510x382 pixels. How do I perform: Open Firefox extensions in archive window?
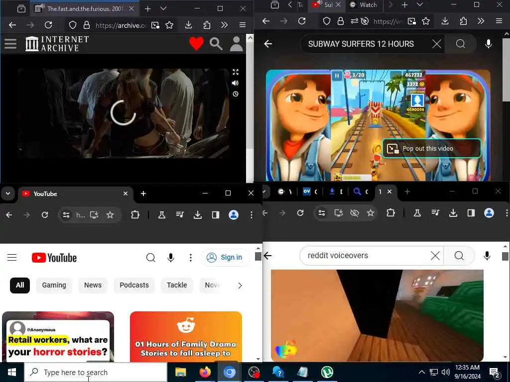tap(207, 25)
